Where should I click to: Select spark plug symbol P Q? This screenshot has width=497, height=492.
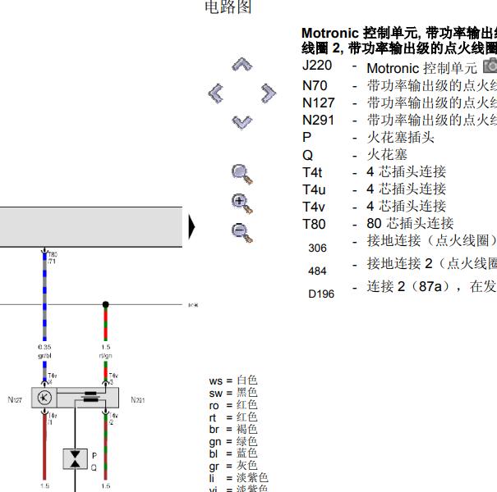(x=75, y=458)
